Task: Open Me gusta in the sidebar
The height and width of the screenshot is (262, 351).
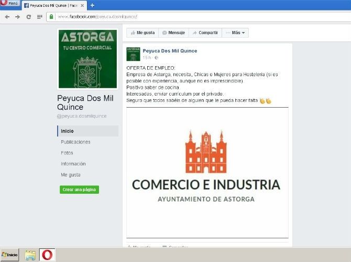Action: tap(71, 175)
